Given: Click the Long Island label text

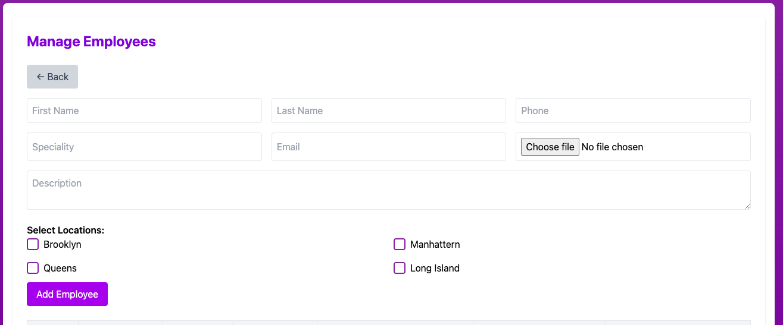Looking at the screenshot, I should [x=435, y=268].
